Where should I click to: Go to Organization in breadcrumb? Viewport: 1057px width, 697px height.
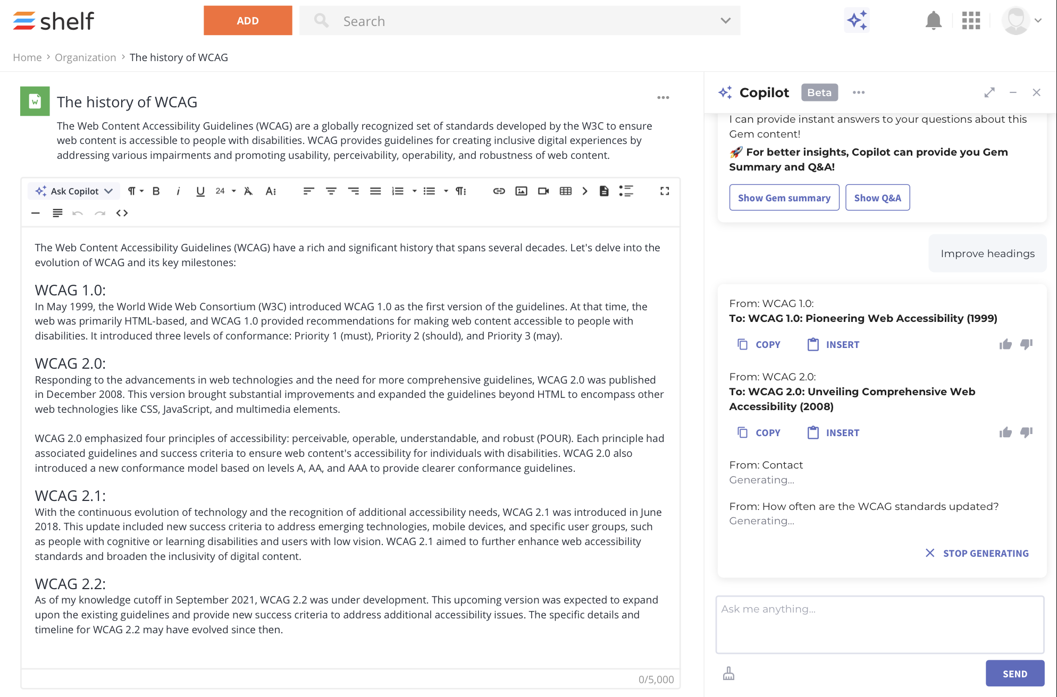[x=85, y=57]
